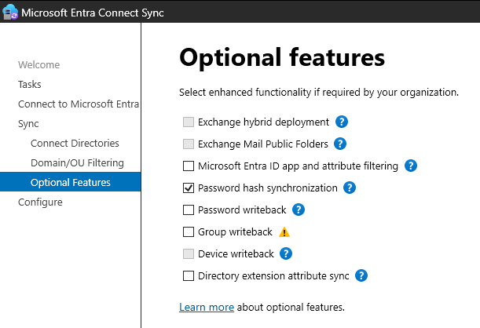Image resolution: width=480 pixels, height=328 pixels.
Task: Enable Directory extension attribute sync checkbox
Action: tap(189, 276)
